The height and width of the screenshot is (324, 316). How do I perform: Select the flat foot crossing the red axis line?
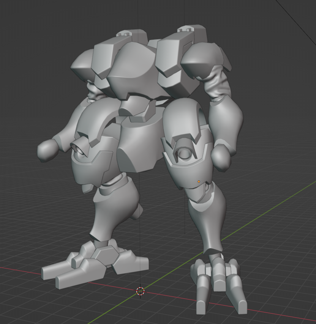[x=95, y=263]
